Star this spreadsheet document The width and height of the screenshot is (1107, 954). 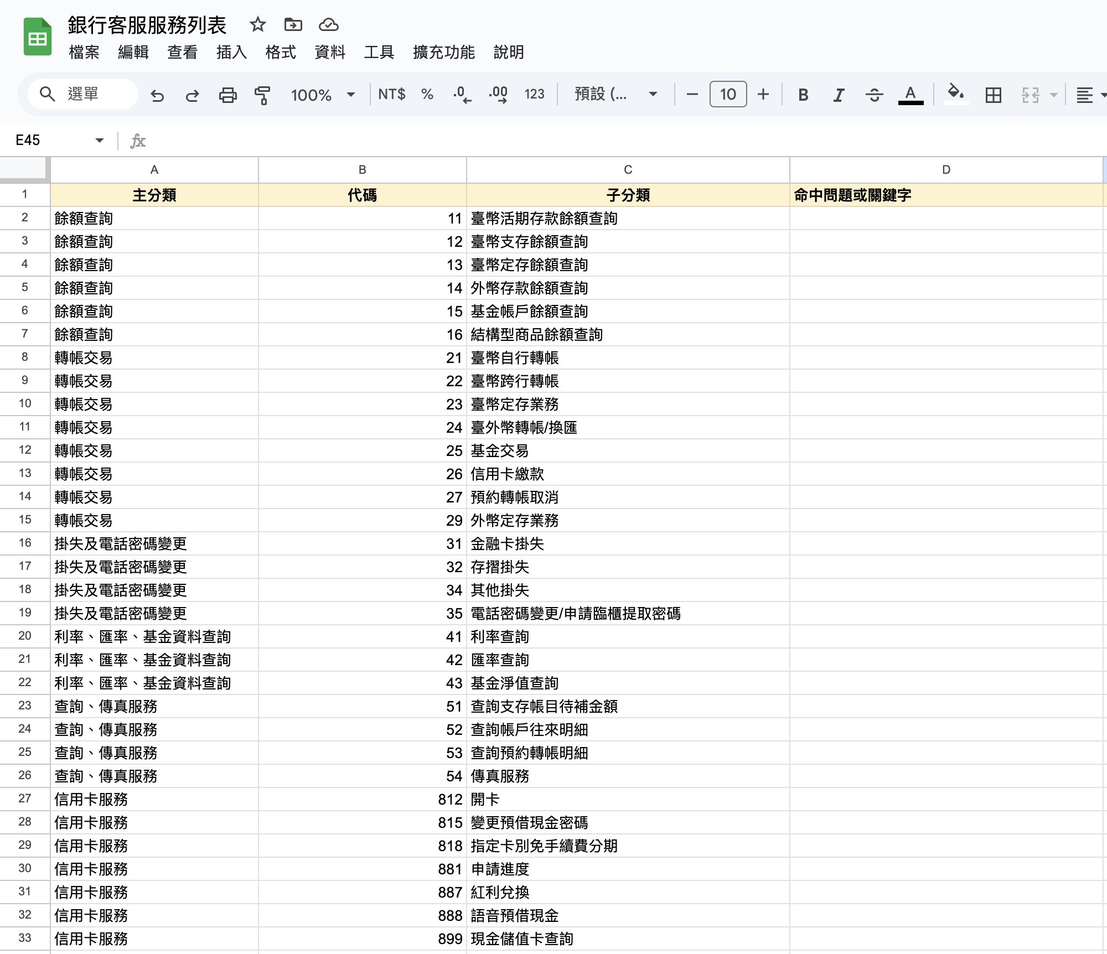pos(257,24)
